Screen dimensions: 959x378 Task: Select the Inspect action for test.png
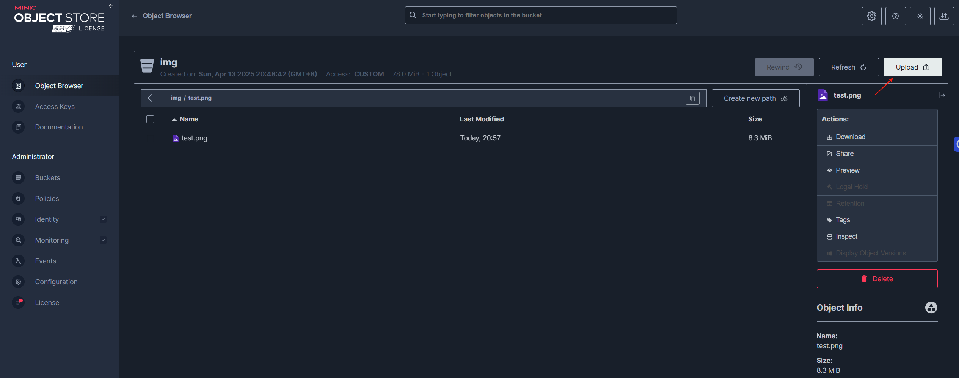pyautogui.click(x=846, y=236)
